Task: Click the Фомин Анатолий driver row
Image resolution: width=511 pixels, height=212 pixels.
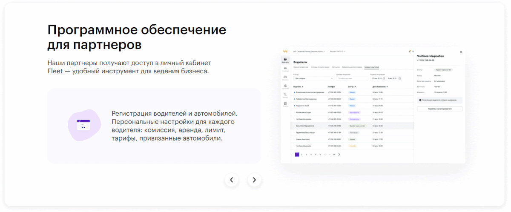Action: (x=353, y=139)
